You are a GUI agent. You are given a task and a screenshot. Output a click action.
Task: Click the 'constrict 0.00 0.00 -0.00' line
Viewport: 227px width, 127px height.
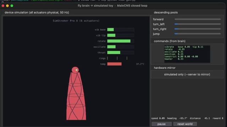tap(181, 56)
